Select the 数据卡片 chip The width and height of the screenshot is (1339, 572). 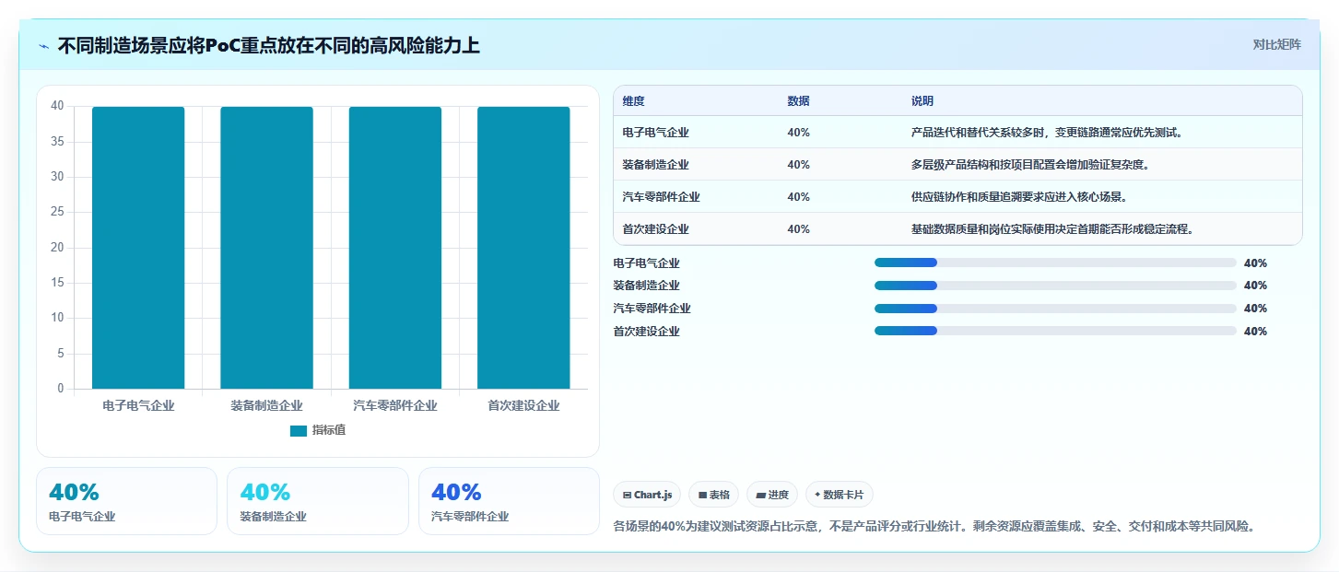[839, 495]
